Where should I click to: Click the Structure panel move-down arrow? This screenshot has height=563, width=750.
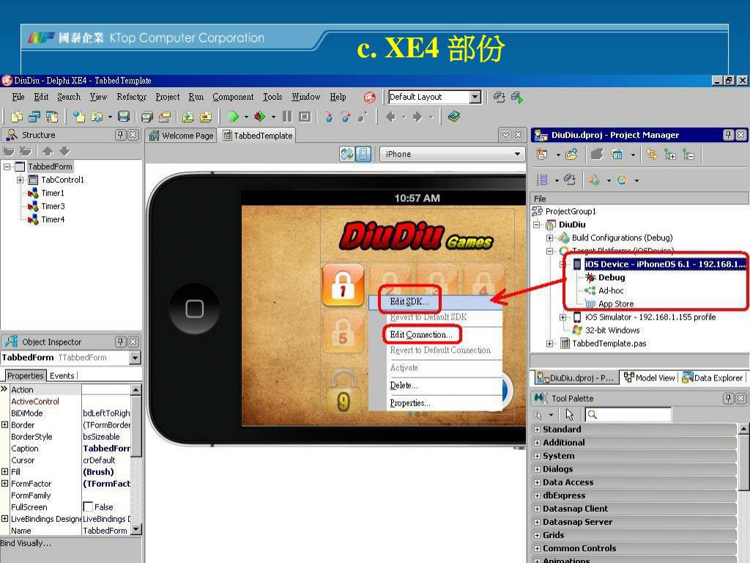click(64, 151)
